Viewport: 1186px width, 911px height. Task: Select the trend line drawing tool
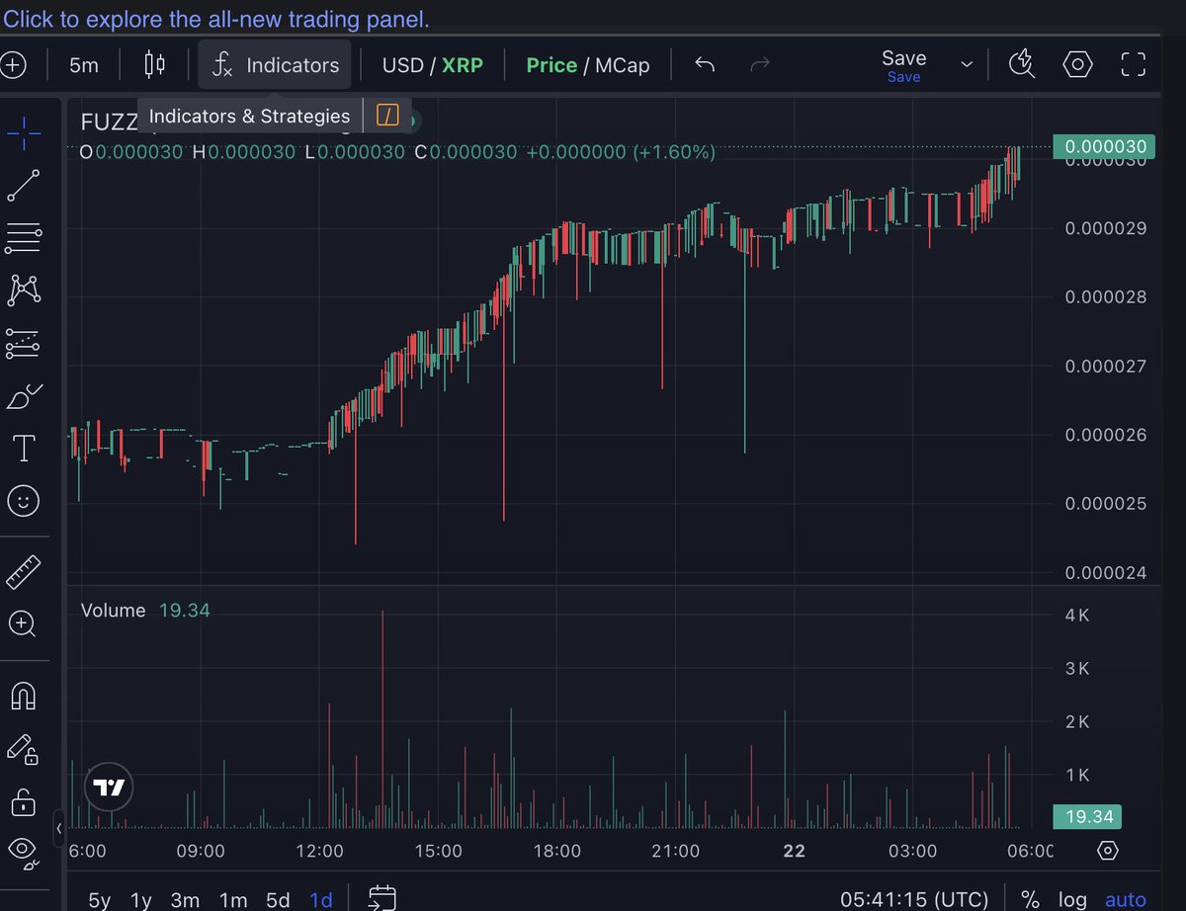tap(23, 185)
